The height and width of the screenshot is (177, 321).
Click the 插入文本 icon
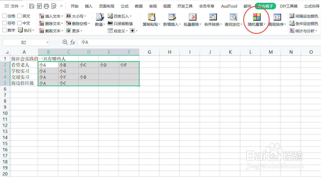[x=42, y=16]
